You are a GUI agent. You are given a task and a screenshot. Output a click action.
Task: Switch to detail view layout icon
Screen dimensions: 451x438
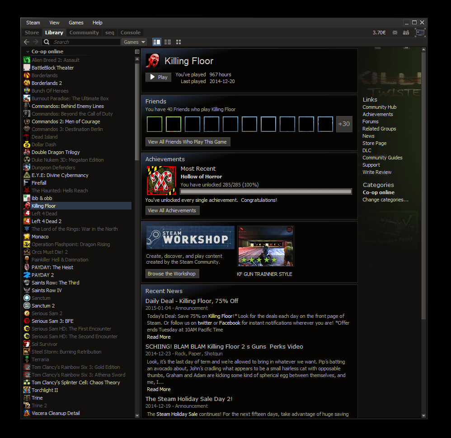(157, 42)
